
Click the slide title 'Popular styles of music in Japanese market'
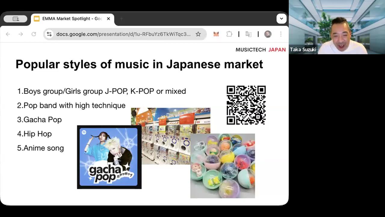coord(139,64)
